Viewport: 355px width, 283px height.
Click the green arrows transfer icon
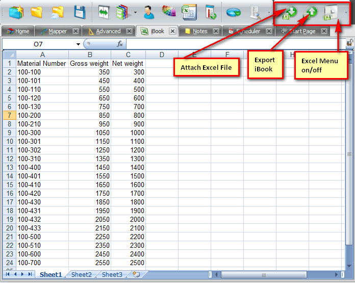(x=104, y=12)
